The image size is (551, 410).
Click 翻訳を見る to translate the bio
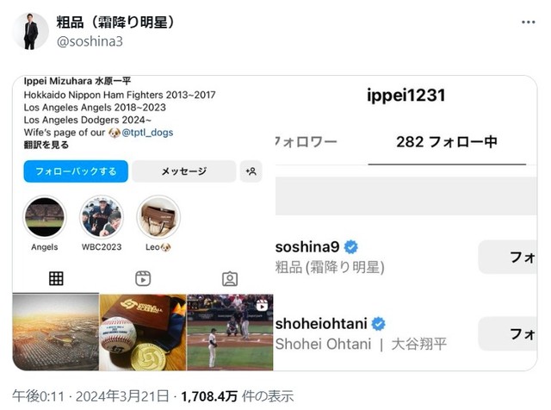46,145
